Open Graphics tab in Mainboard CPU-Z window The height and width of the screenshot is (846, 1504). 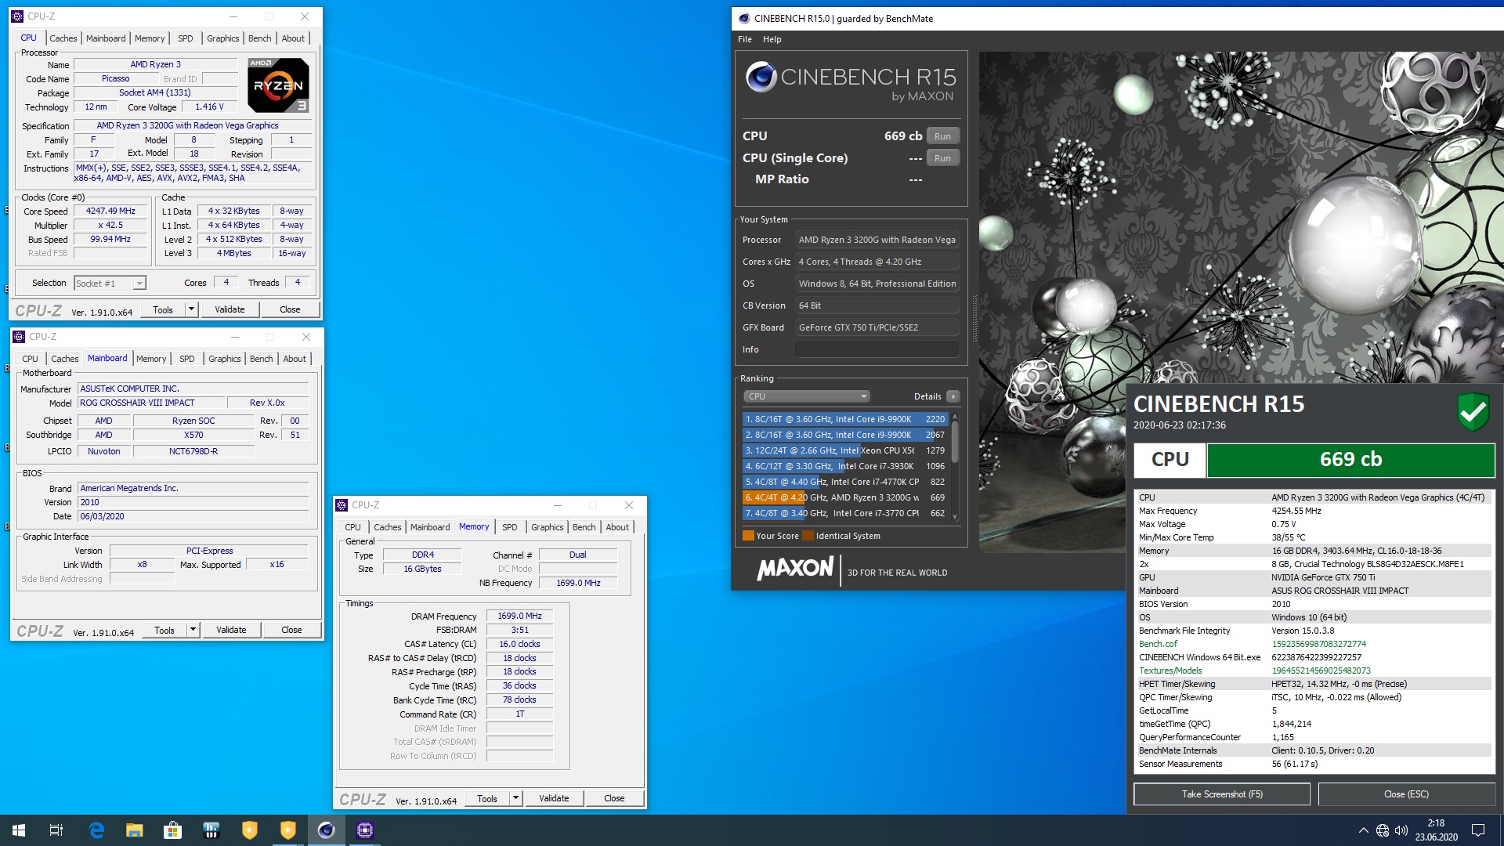225,359
